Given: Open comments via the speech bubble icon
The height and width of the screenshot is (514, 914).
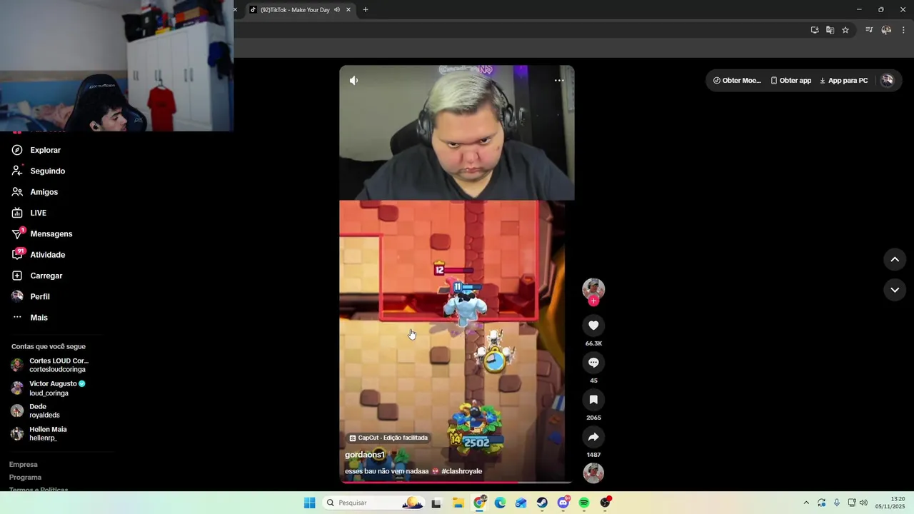Looking at the screenshot, I should click(593, 363).
